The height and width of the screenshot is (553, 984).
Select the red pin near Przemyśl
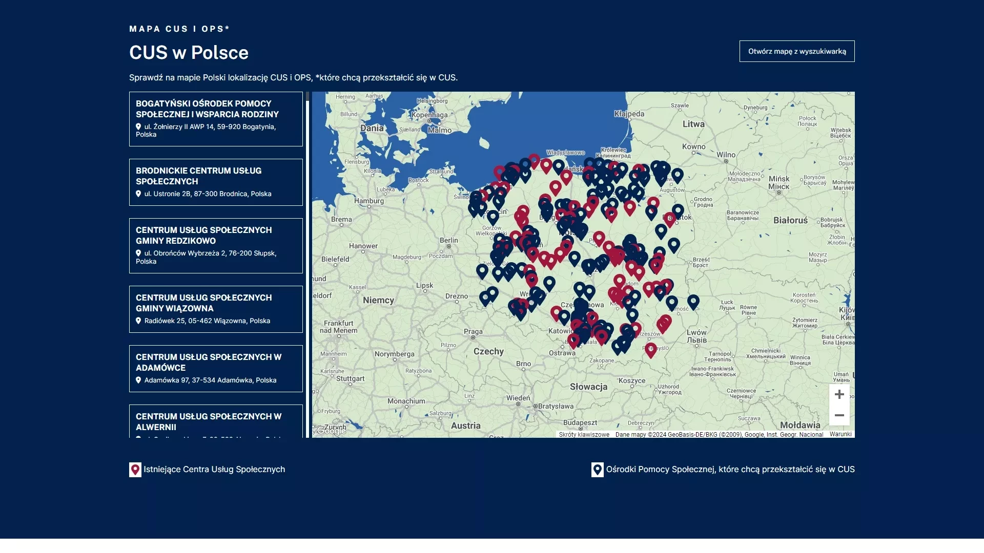coord(650,350)
